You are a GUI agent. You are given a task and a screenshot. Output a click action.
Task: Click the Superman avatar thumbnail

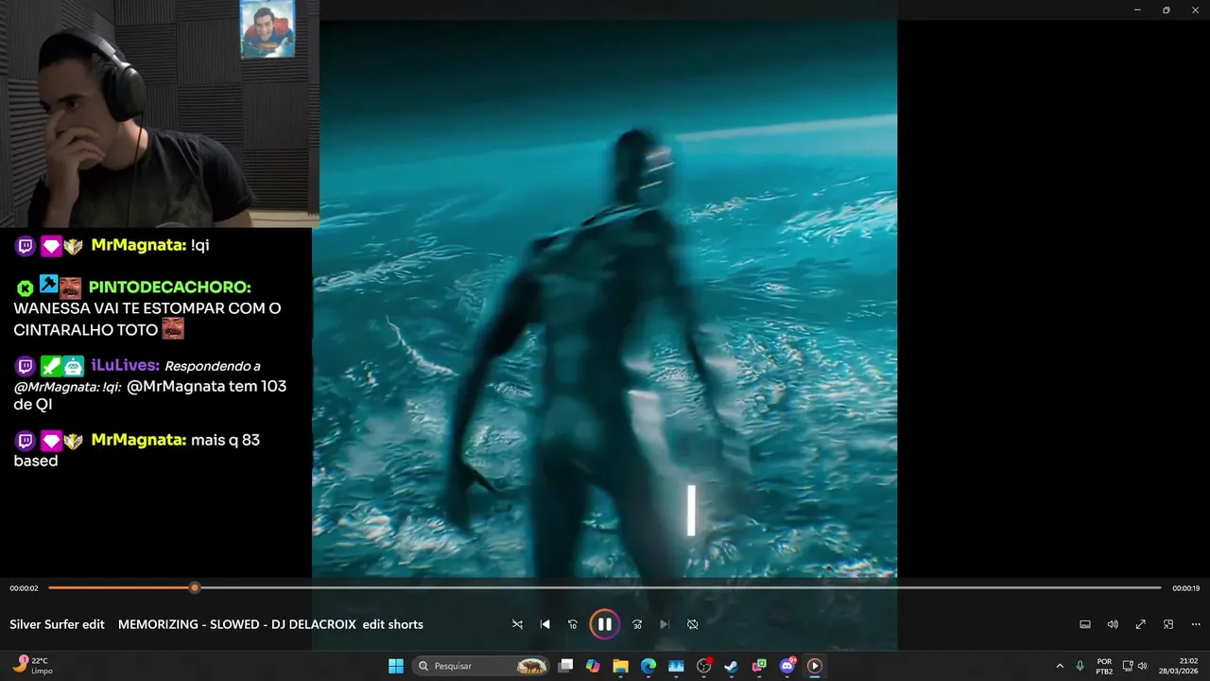pyautogui.click(x=268, y=28)
